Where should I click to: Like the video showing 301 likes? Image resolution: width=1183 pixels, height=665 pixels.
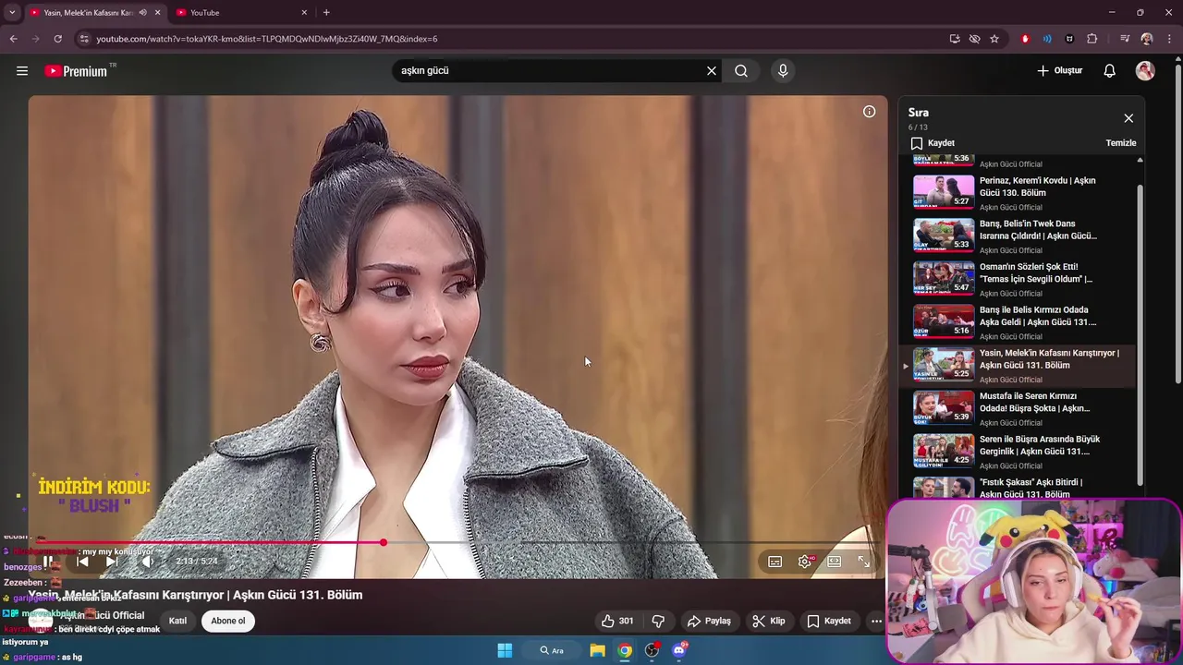[x=616, y=621]
